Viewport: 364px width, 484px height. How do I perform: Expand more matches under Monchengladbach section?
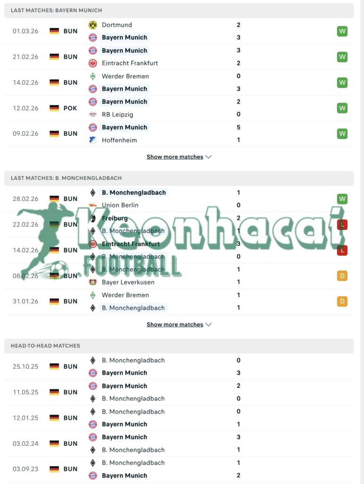(175, 324)
